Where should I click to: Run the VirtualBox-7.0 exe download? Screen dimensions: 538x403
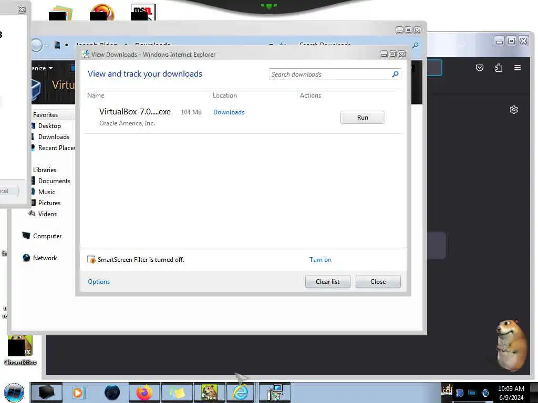363,117
